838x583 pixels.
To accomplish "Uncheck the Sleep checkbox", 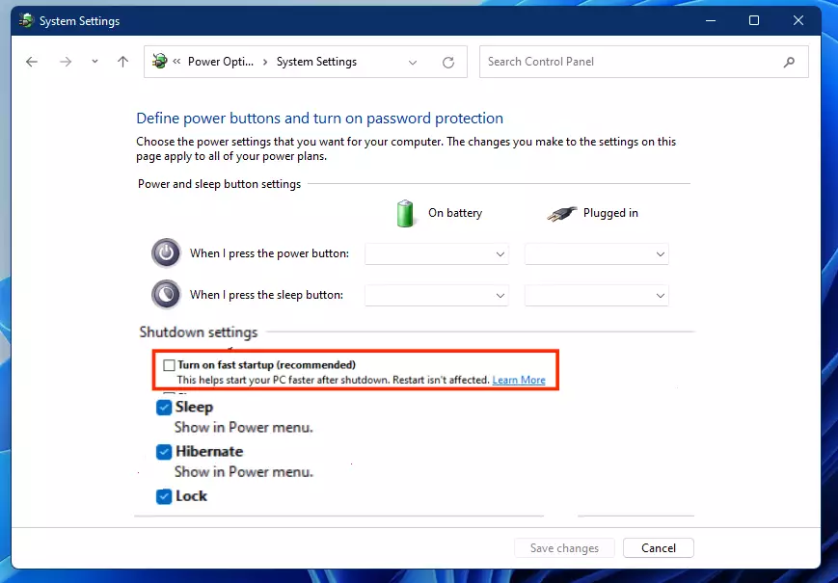I will pyautogui.click(x=164, y=408).
